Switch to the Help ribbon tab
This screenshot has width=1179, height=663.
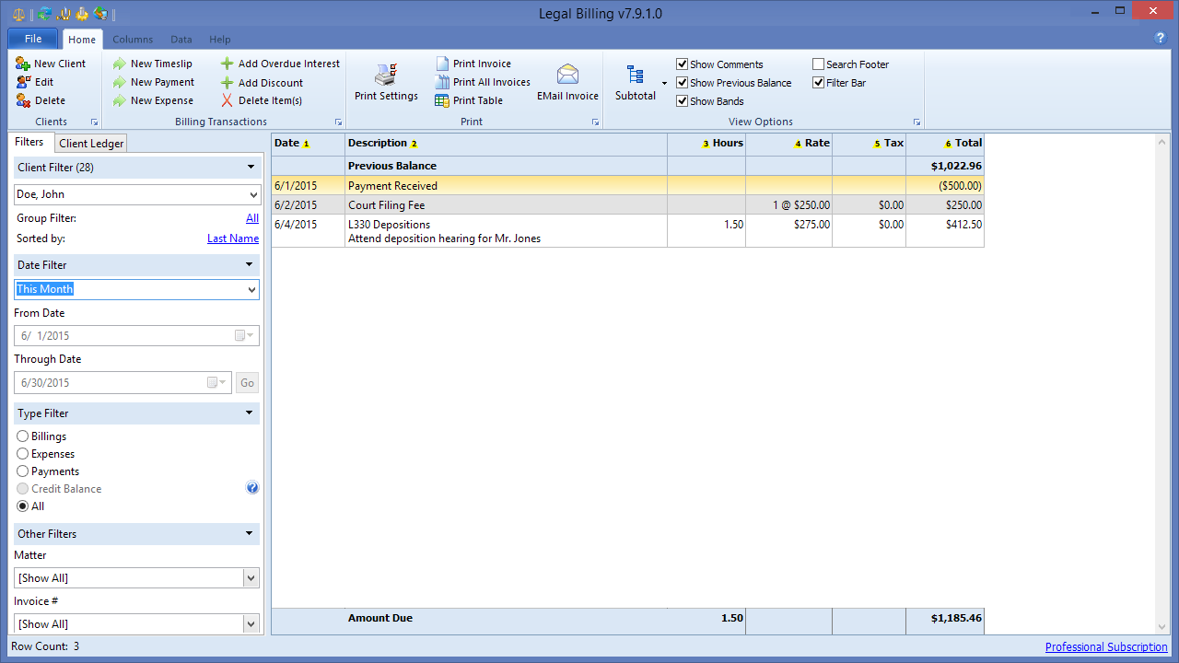pyautogui.click(x=220, y=40)
